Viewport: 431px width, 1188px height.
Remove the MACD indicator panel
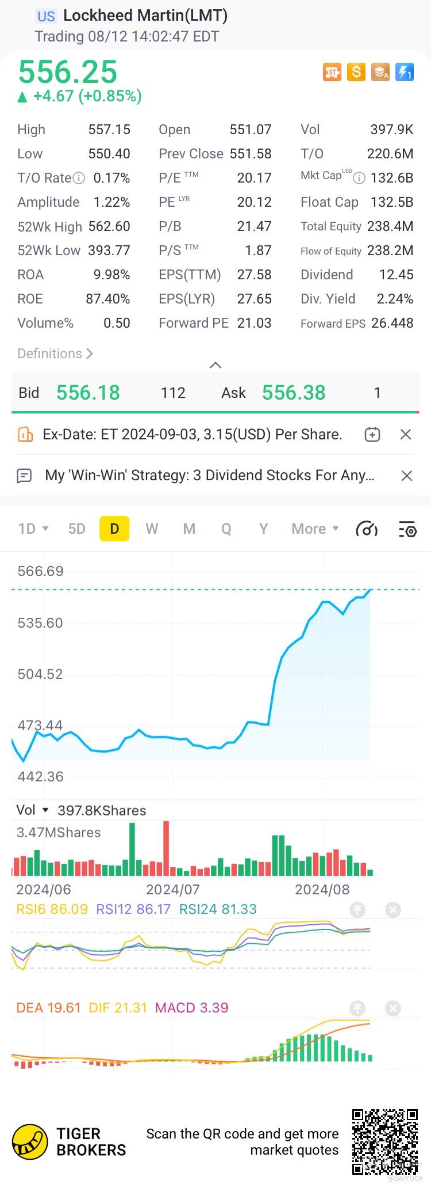[393, 1008]
